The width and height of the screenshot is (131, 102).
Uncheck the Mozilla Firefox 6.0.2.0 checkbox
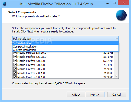[x=15, y=69]
